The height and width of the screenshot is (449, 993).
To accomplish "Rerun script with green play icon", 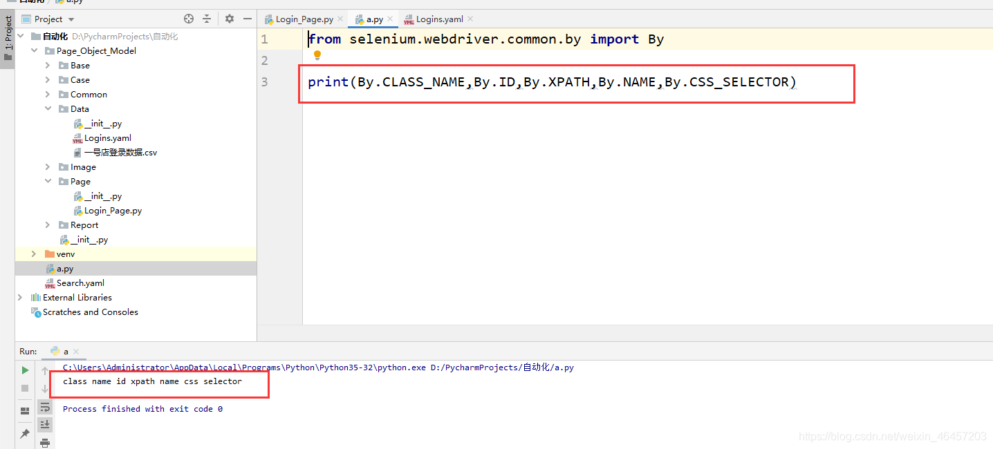I will [x=25, y=370].
